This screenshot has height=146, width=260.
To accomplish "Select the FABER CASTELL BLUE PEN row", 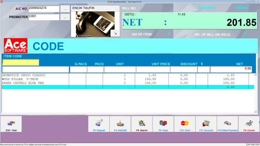I will [128, 83].
